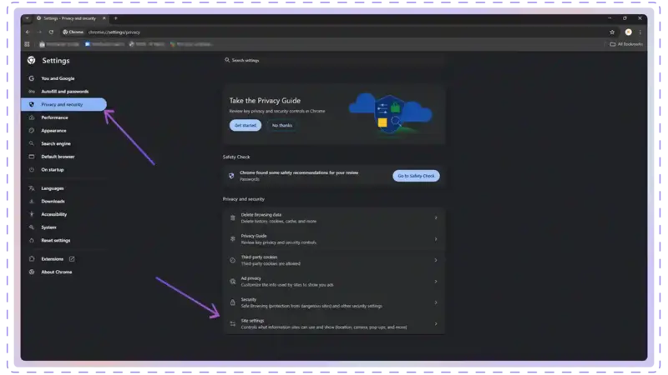The width and height of the screenshot is (668, 375).
Task: Click the Performance gauge icon
Action: pos(32,117)
